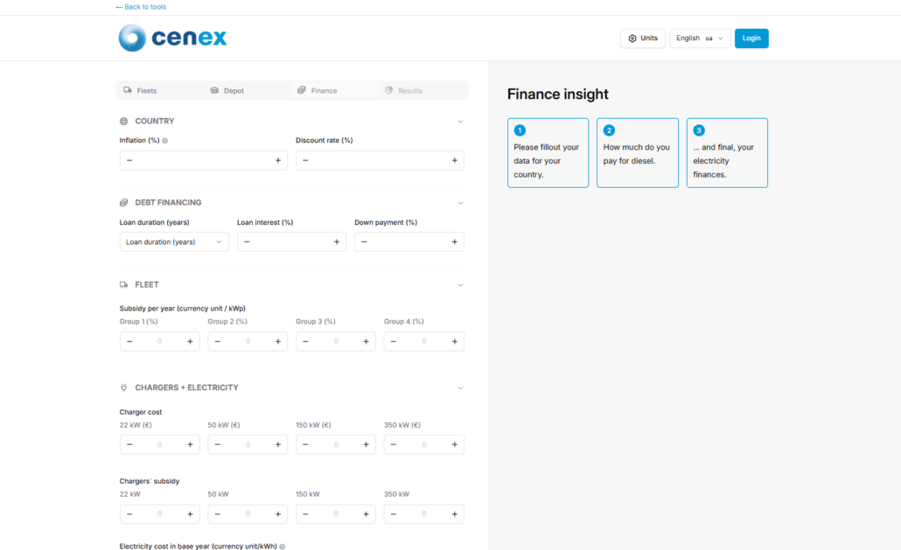Click the Inflation info icon
The height and width of the screenshot is (550, 901).
165,141
